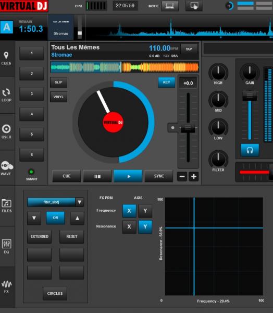Click the MID EQ knob

point(218,100)
